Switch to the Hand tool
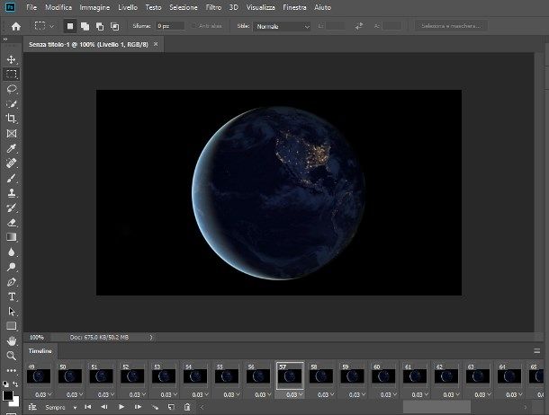This screenshot has width=549, height=415. click(12, 340)
